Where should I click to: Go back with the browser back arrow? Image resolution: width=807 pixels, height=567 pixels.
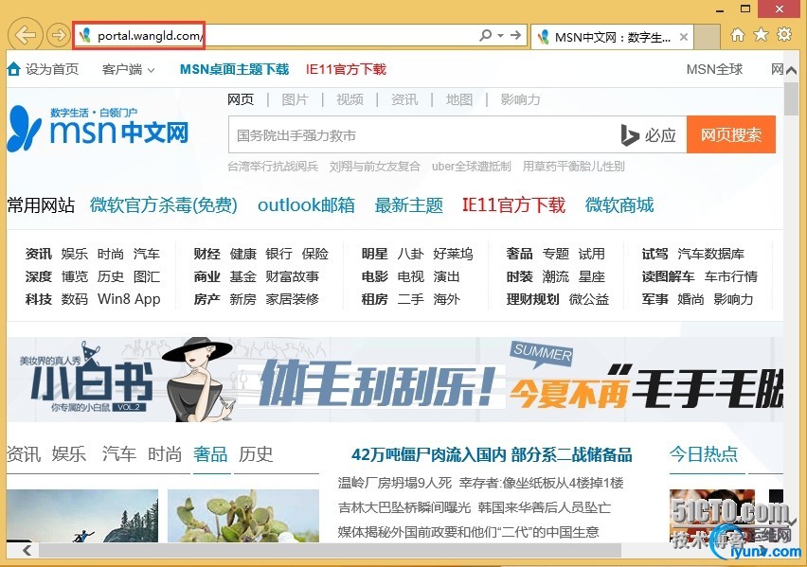26,35
